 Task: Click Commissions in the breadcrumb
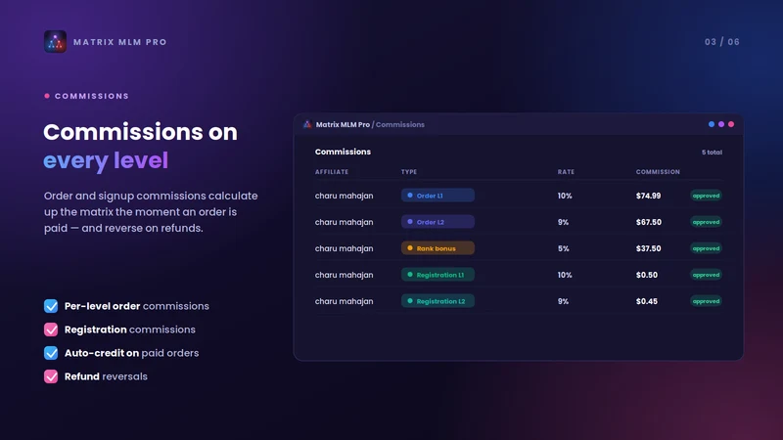coord(400,125)
